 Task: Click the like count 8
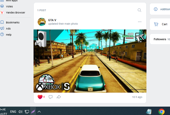click(x=44, y=97)
